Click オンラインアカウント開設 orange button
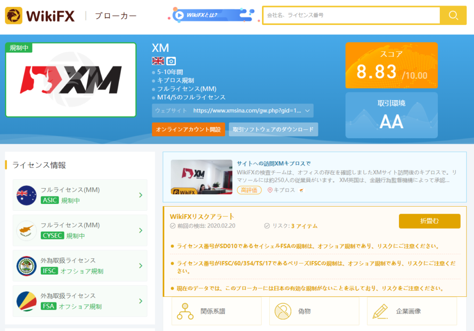The width and height of the screenshot is (474, 331). (188, 129)
